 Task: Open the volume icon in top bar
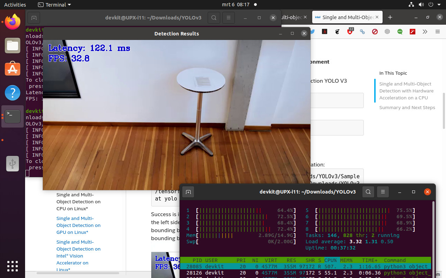point(421,5)
